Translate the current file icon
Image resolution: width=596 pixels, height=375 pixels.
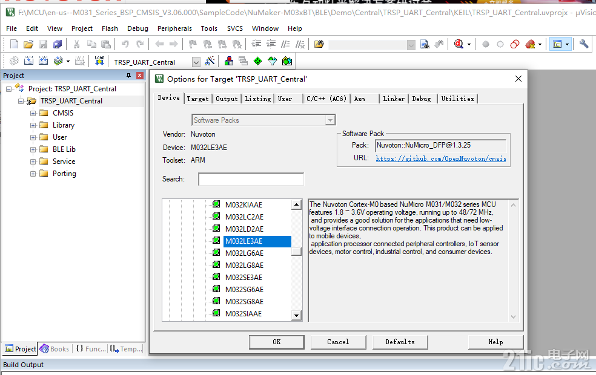[14, 60]
